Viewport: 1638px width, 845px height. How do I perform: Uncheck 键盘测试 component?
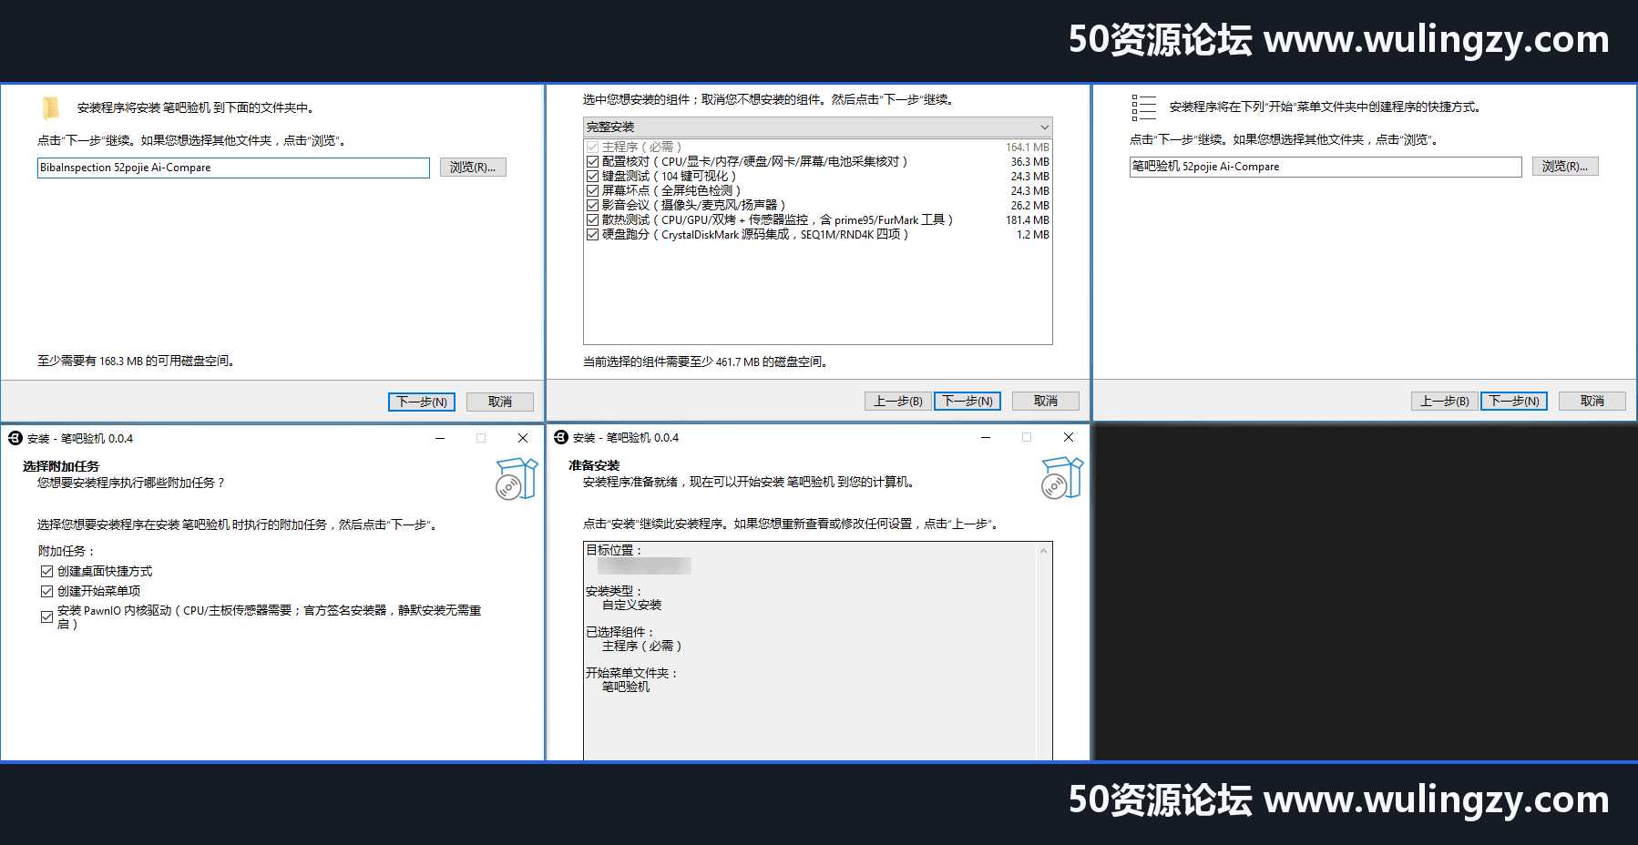tap(593, 176)
